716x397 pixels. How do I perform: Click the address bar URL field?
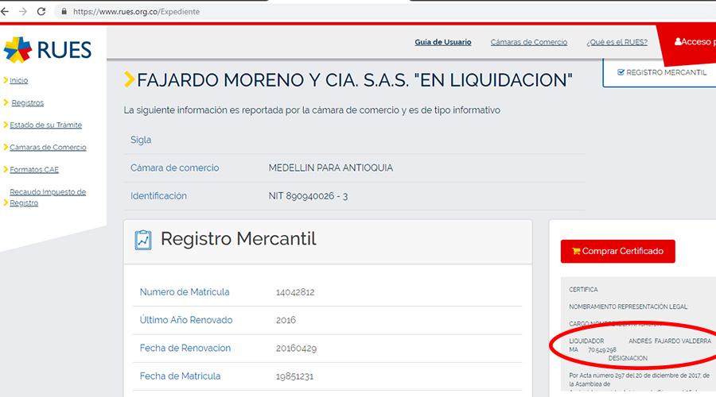(x=136, y=12)
